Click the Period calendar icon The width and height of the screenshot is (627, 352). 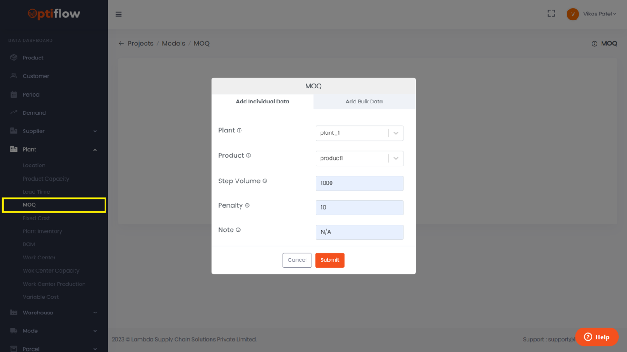coord(14,94)
